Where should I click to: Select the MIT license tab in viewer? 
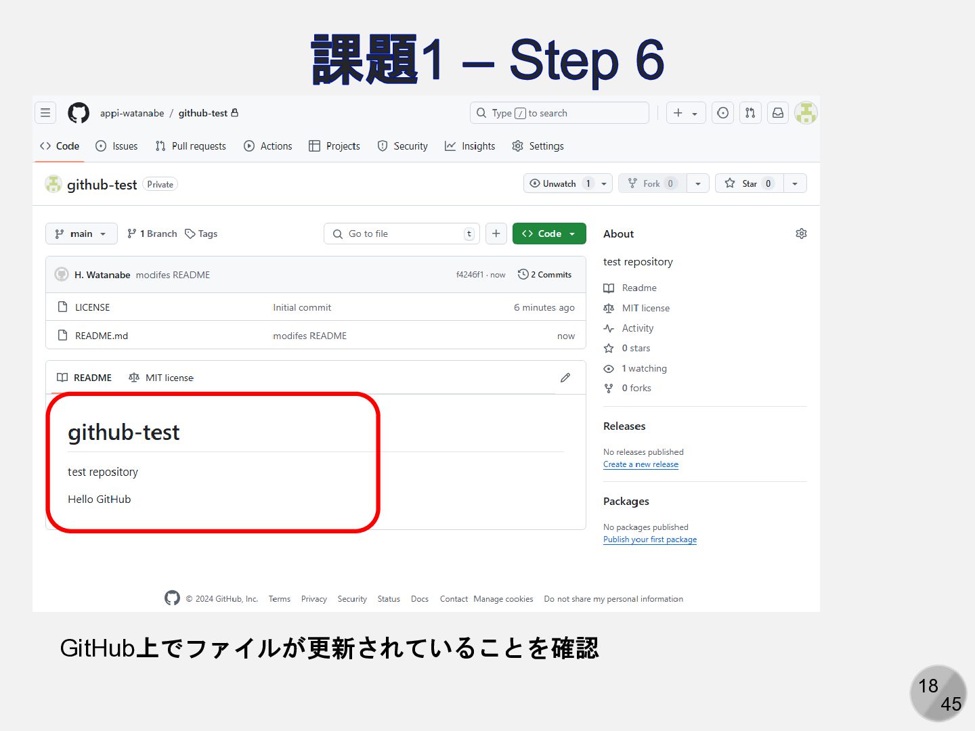tap(161, 378)
